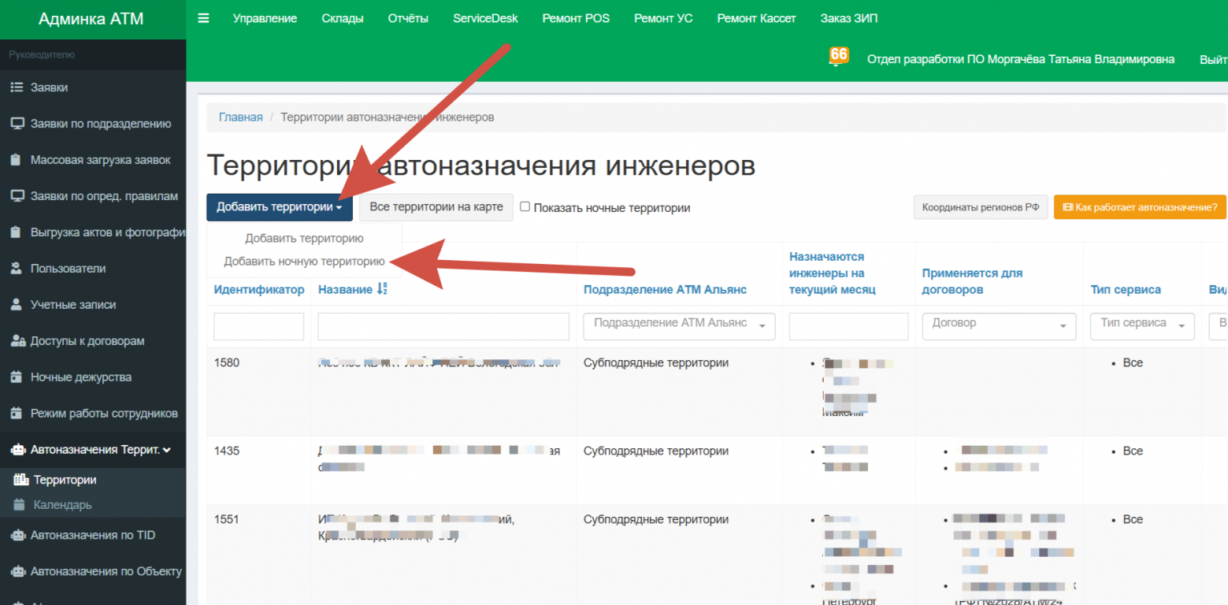
Task: Click the Автоназначения по TID robot icon
Action: coord(17,535)
